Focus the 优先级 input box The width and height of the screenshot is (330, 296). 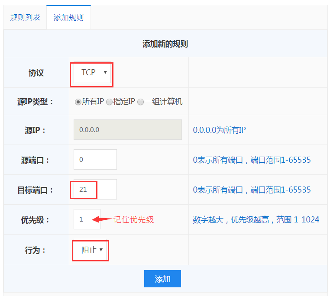tap(87, 219)
